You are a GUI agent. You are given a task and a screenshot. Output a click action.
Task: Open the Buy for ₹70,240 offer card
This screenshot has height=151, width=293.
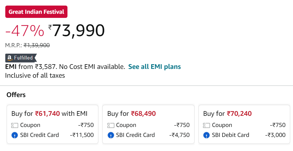click(x=244, y=124)
